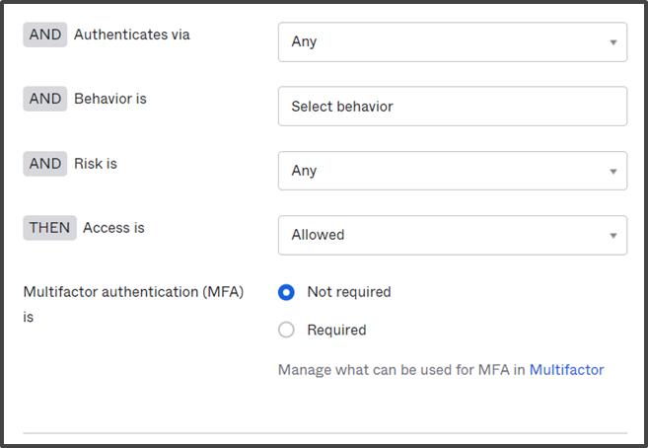Expand the Risk is dropdown arrow

tap(613, 171)
